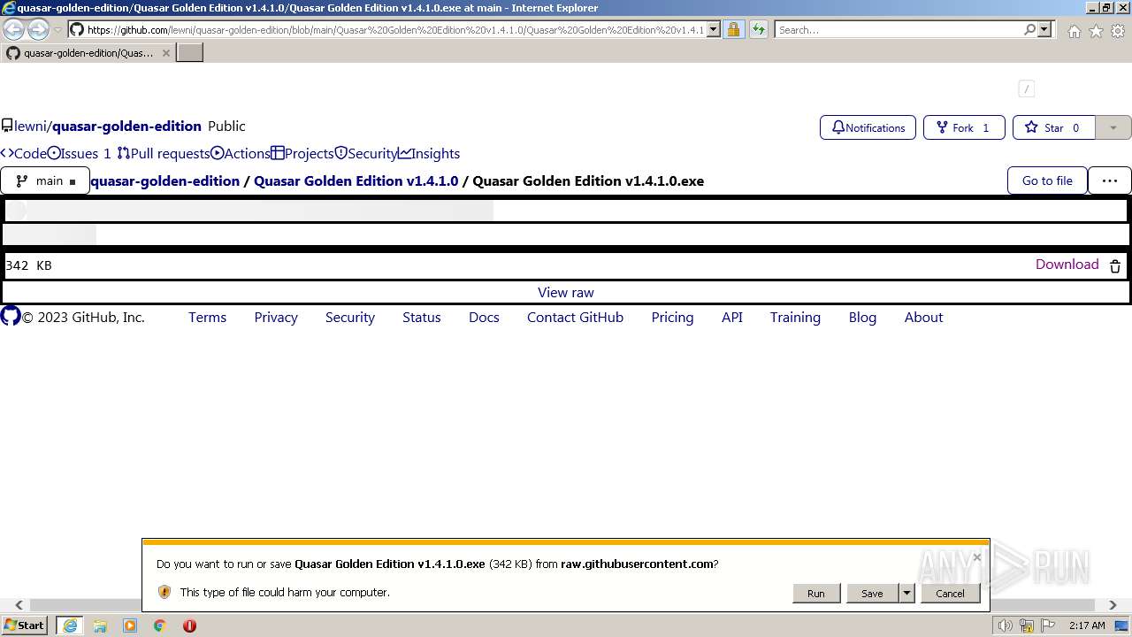Open the lewni owner link
This screenshot has width=1132, height=637.
pos(30,127)
